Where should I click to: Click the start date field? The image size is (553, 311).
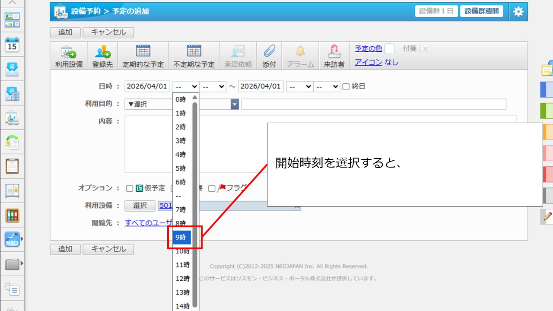[147, 86]
